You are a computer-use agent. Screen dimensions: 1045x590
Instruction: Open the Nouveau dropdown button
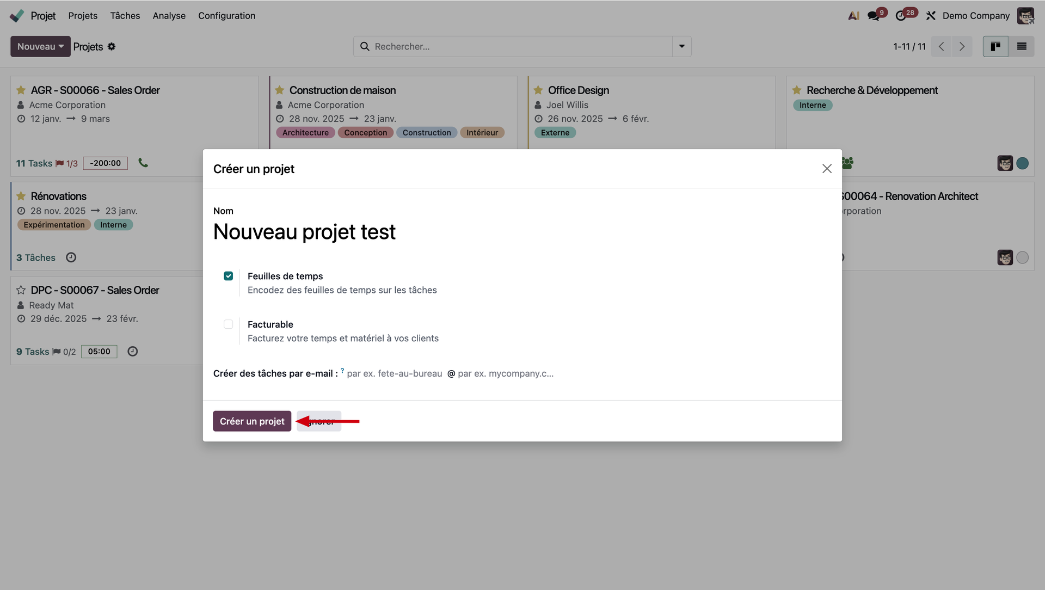pos(40,47)
